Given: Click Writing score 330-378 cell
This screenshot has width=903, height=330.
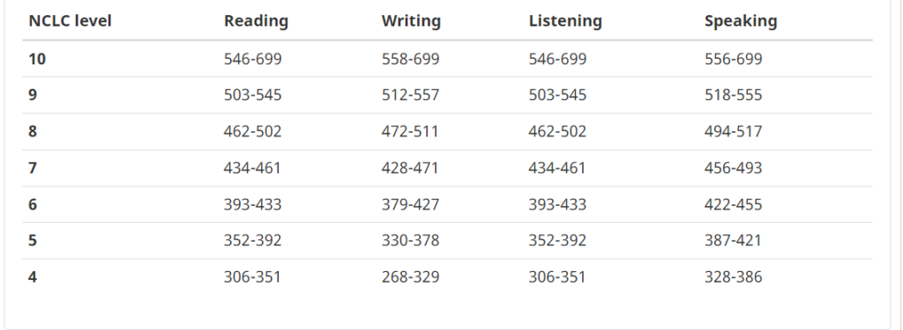Looking at the screenshot, I should pos(410,240).
